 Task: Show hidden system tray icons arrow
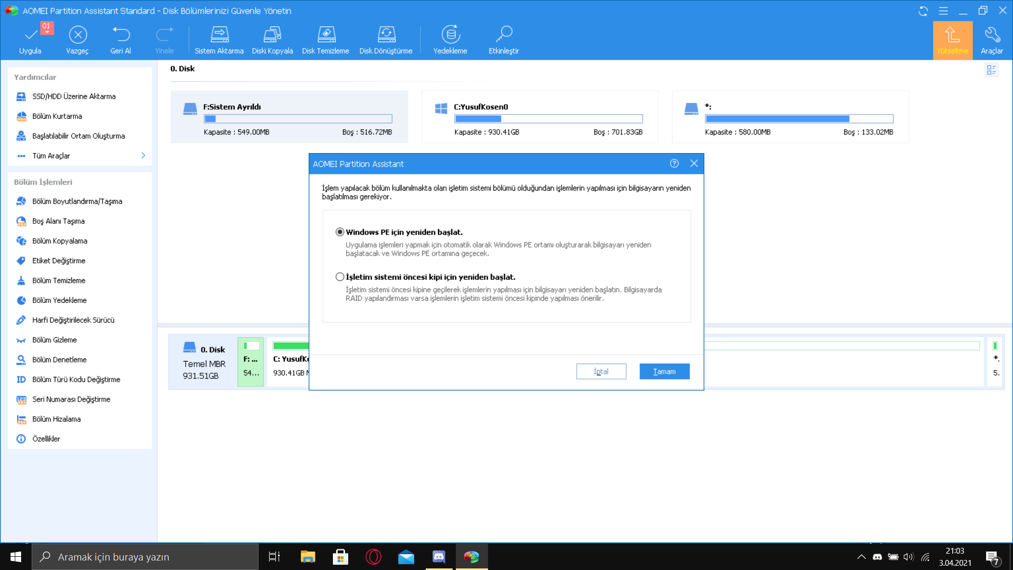(x=861, y=557)
